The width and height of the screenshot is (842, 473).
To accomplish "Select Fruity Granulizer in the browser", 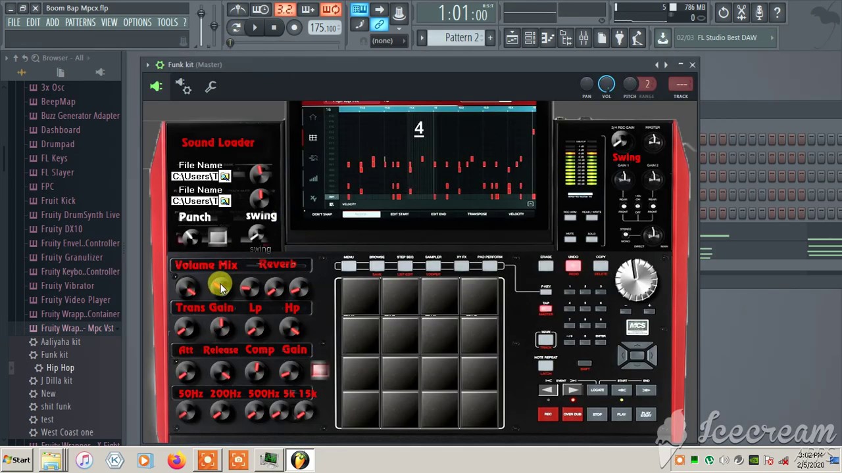I will 72,258.
